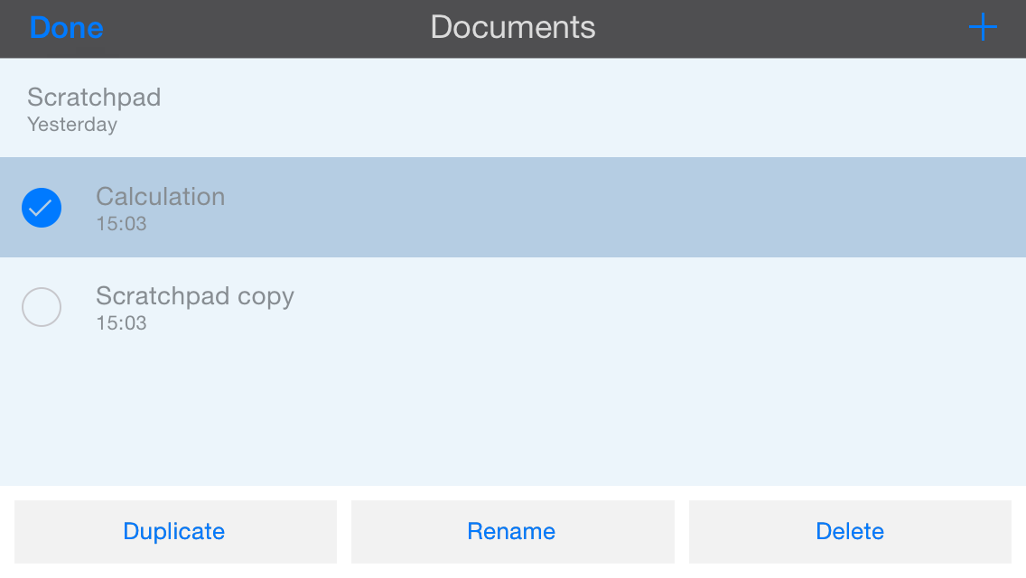Tap the 15:03 timestamp under Scratchpad copy
The height and width of the screenshot is (578, 1026).
point(121,323)
